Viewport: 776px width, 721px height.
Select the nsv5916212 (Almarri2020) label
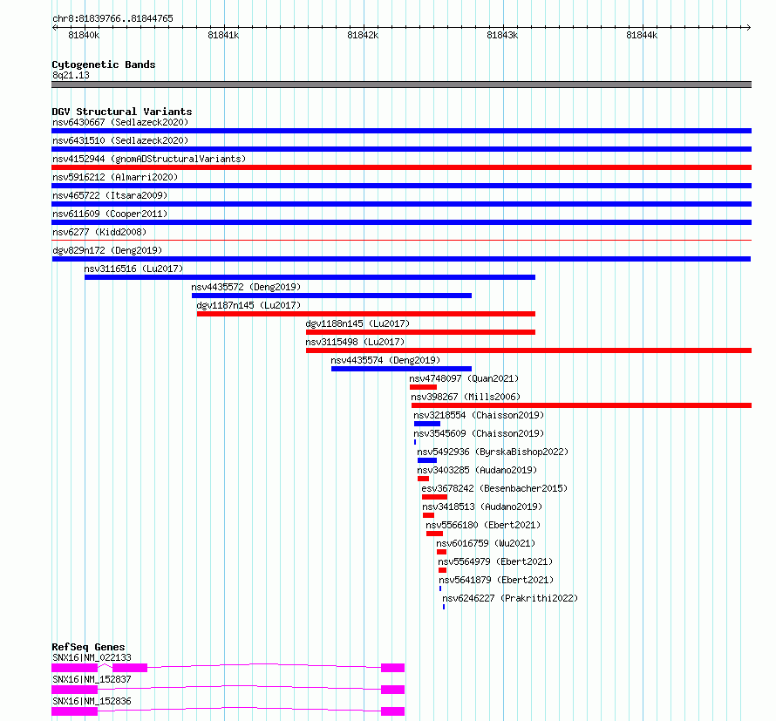click(115, 177)
